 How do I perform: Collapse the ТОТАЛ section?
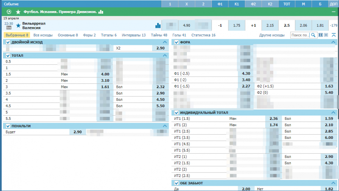165,55
